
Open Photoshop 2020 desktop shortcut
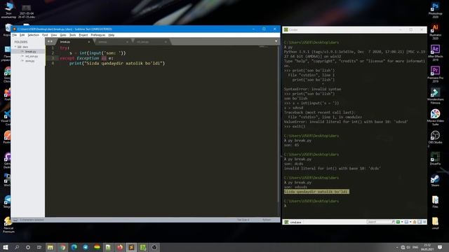pos(435,10)
